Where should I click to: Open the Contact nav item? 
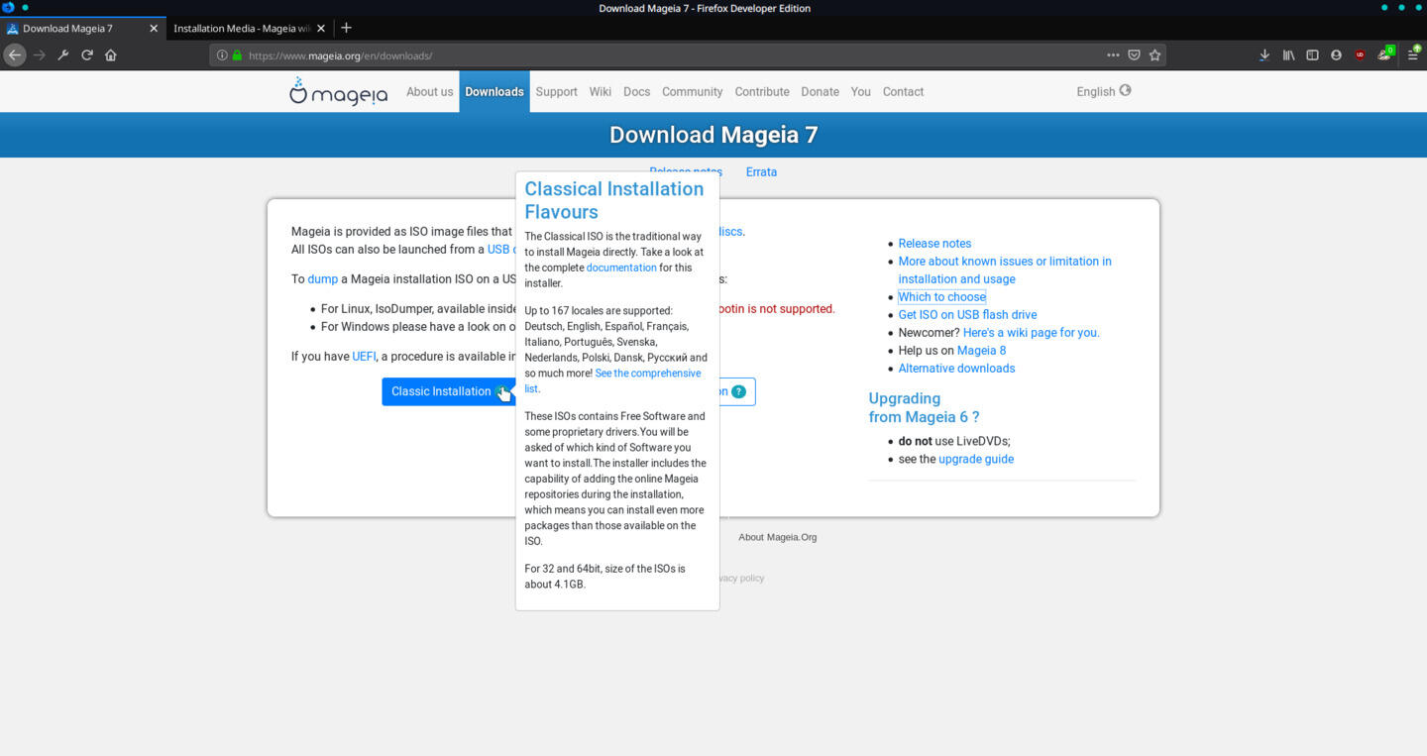click(x=903, y=91)
